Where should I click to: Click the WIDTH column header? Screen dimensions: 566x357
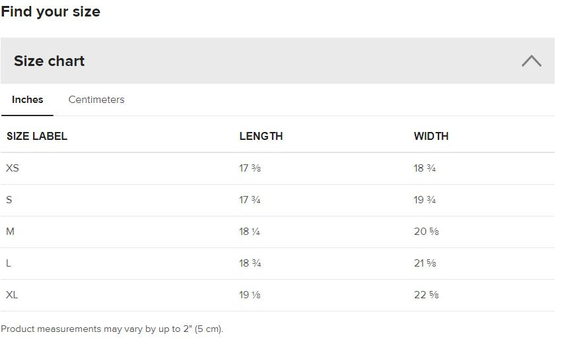coord(431,137)
